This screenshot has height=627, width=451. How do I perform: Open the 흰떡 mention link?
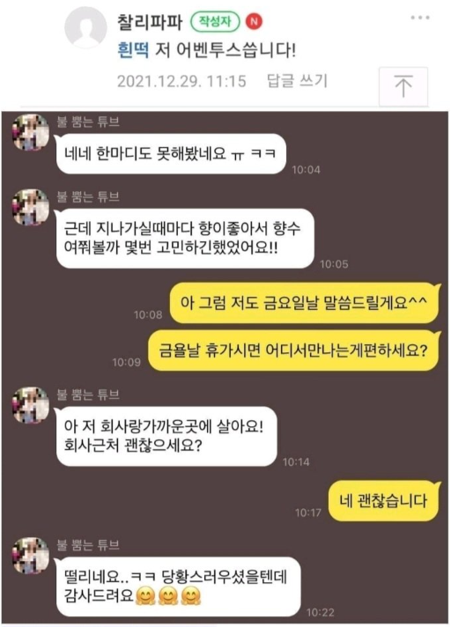(x=133, y=51)
